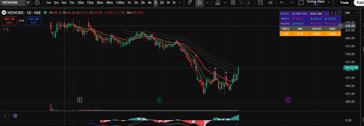Click the W3:60.1 table cell
This screenshot has height=126, width=364.
coord(300,23)
